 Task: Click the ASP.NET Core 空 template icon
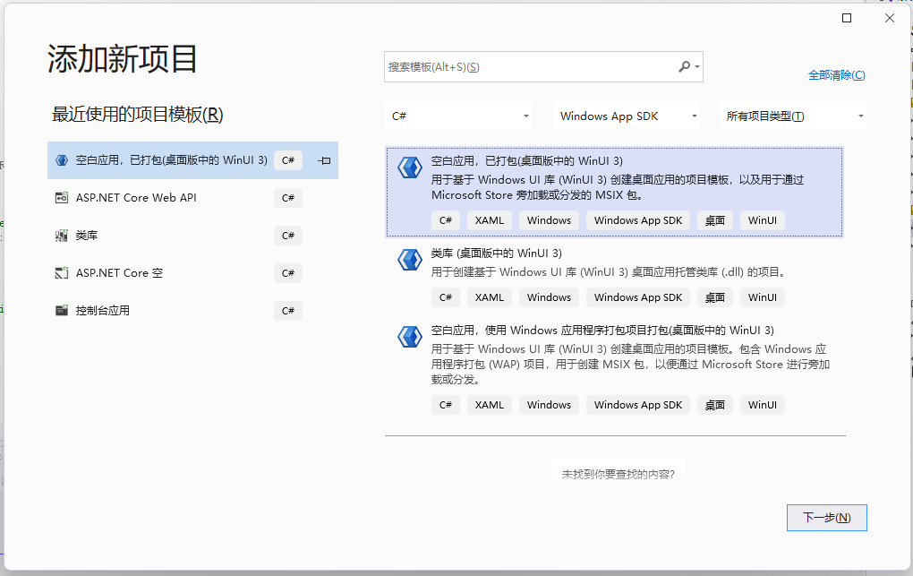pyautogui.click(x=61, y=273)
